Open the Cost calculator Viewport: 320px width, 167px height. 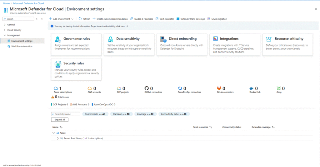pos(165,19)
